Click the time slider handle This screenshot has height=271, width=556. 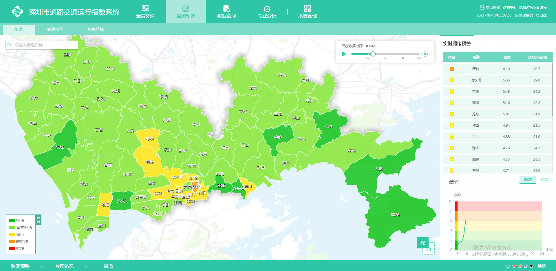click(373, 54)
